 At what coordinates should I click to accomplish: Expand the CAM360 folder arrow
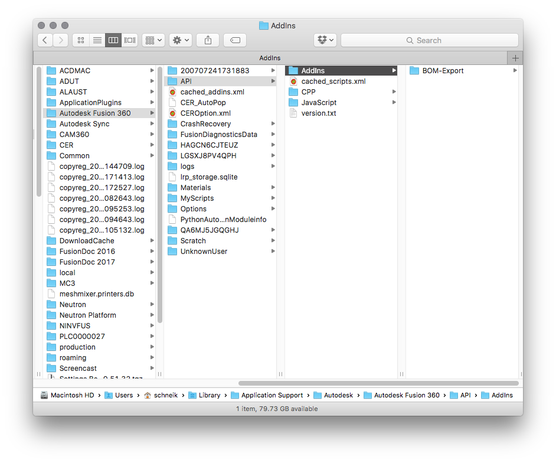[152, 135]
